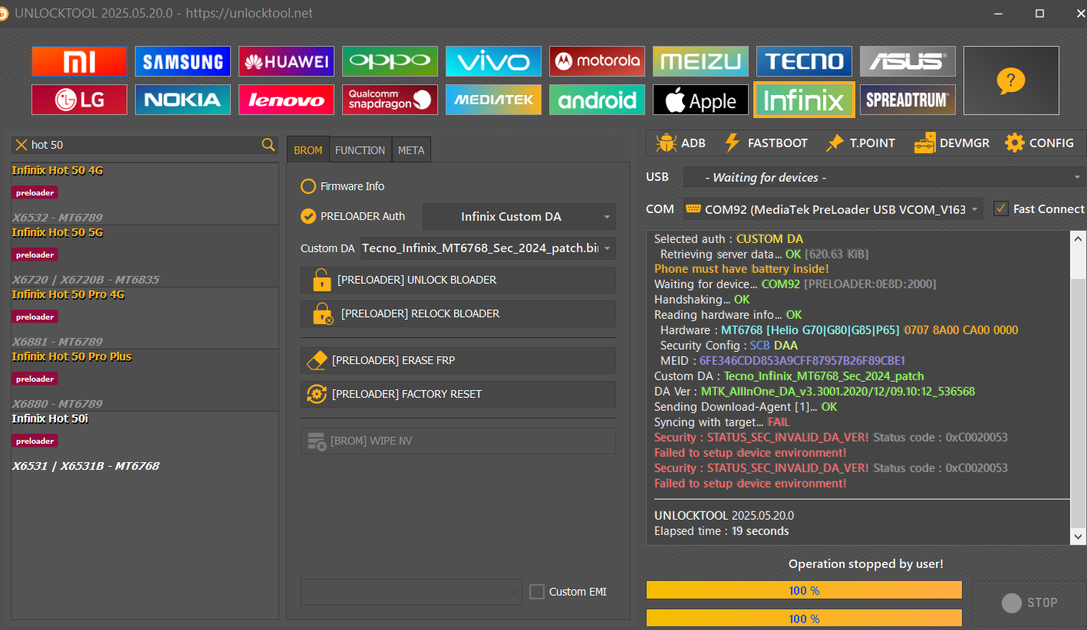Select the Apple brand logo
The width and height of the screenshot is (1087, 630).
pyautogui.click(x=700, y=100)
